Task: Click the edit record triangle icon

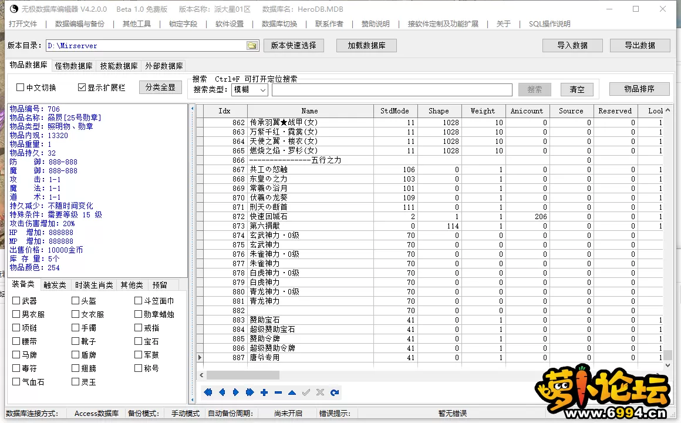Action: (x=292, y=392)
